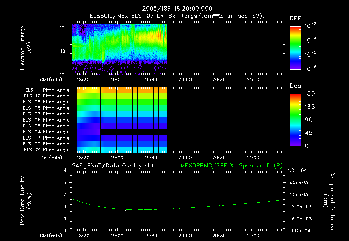Select the ELS-11 Pitch Angle row label
Screen dimensions: 349x241
(x=47, y=90)
